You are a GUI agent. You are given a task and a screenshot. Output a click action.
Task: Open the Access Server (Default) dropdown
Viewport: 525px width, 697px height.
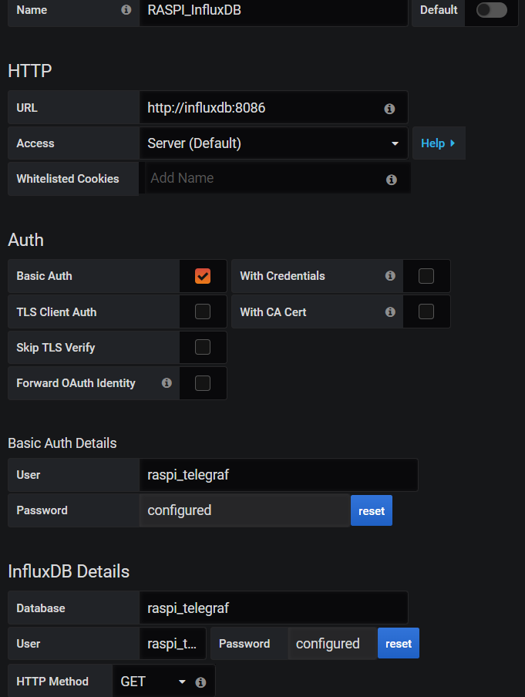(x=273, y=143)
